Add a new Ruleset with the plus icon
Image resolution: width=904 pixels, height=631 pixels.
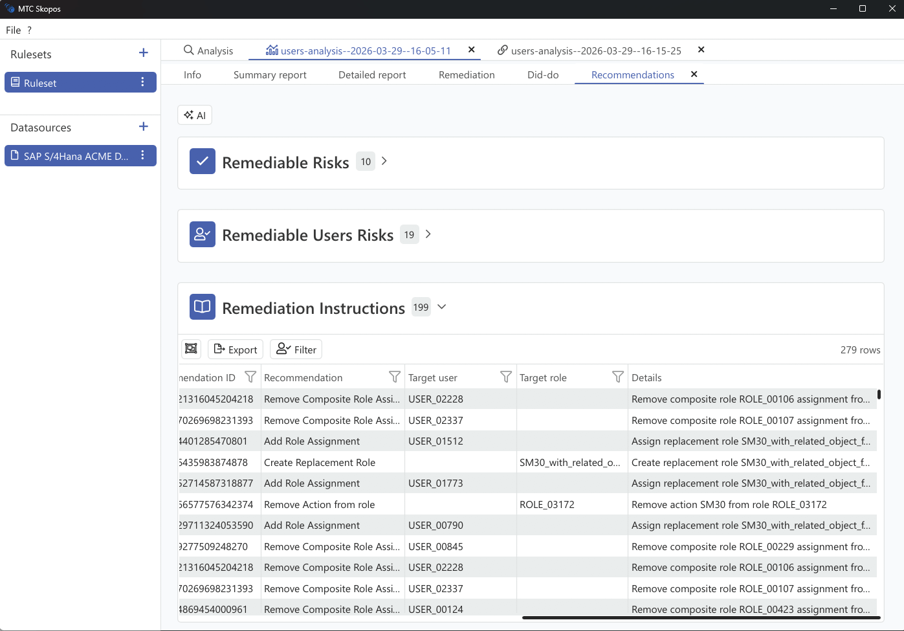pos(143,53)
